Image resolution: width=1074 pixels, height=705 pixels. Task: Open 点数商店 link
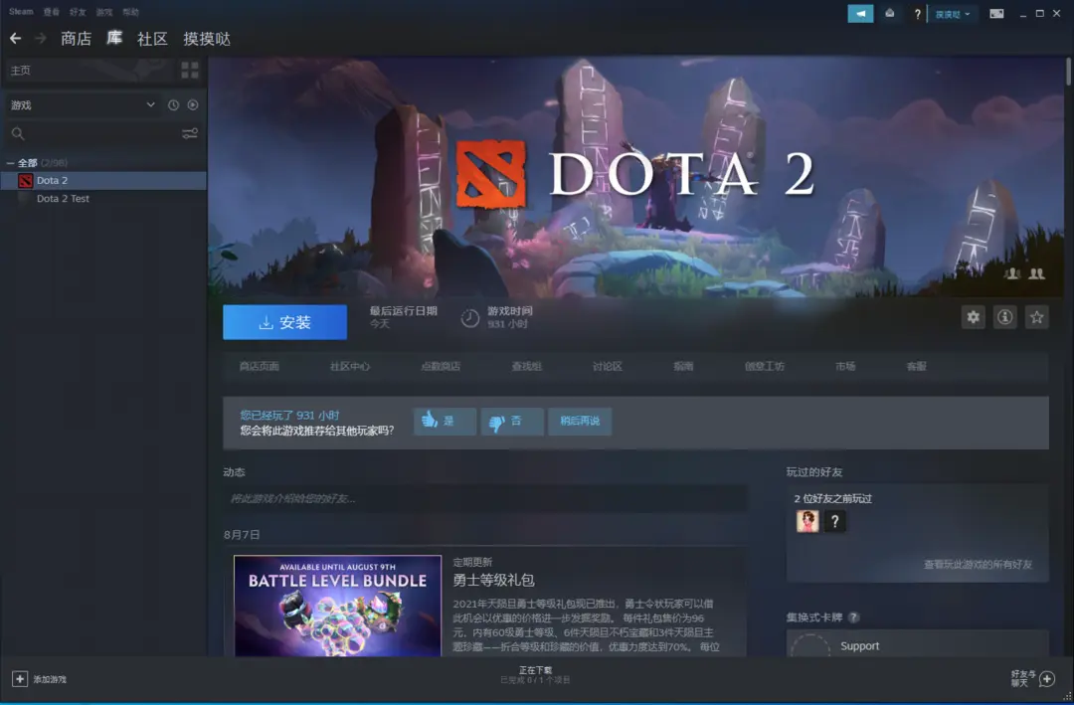pos(441,367)
